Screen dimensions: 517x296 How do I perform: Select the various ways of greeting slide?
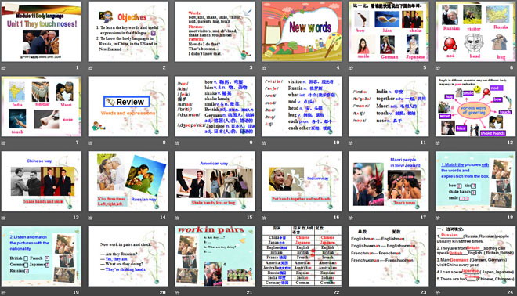pos(475,106)
